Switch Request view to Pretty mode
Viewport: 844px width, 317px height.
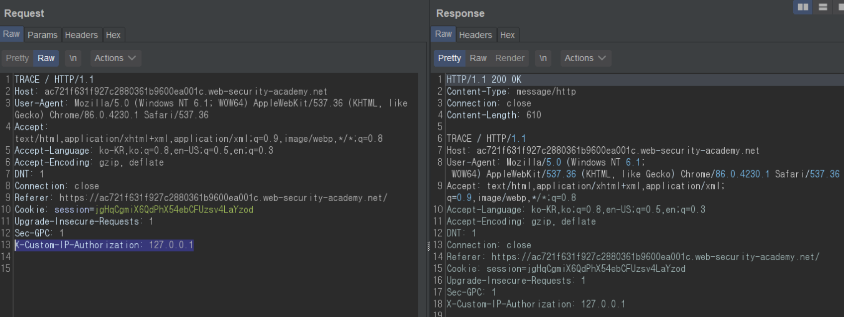coord(17,58)
